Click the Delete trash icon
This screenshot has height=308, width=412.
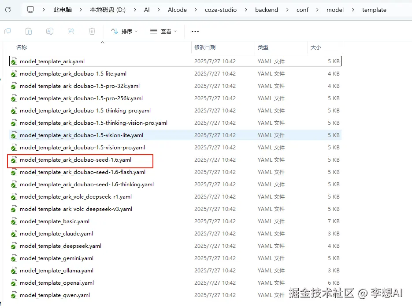pos(92,32)
